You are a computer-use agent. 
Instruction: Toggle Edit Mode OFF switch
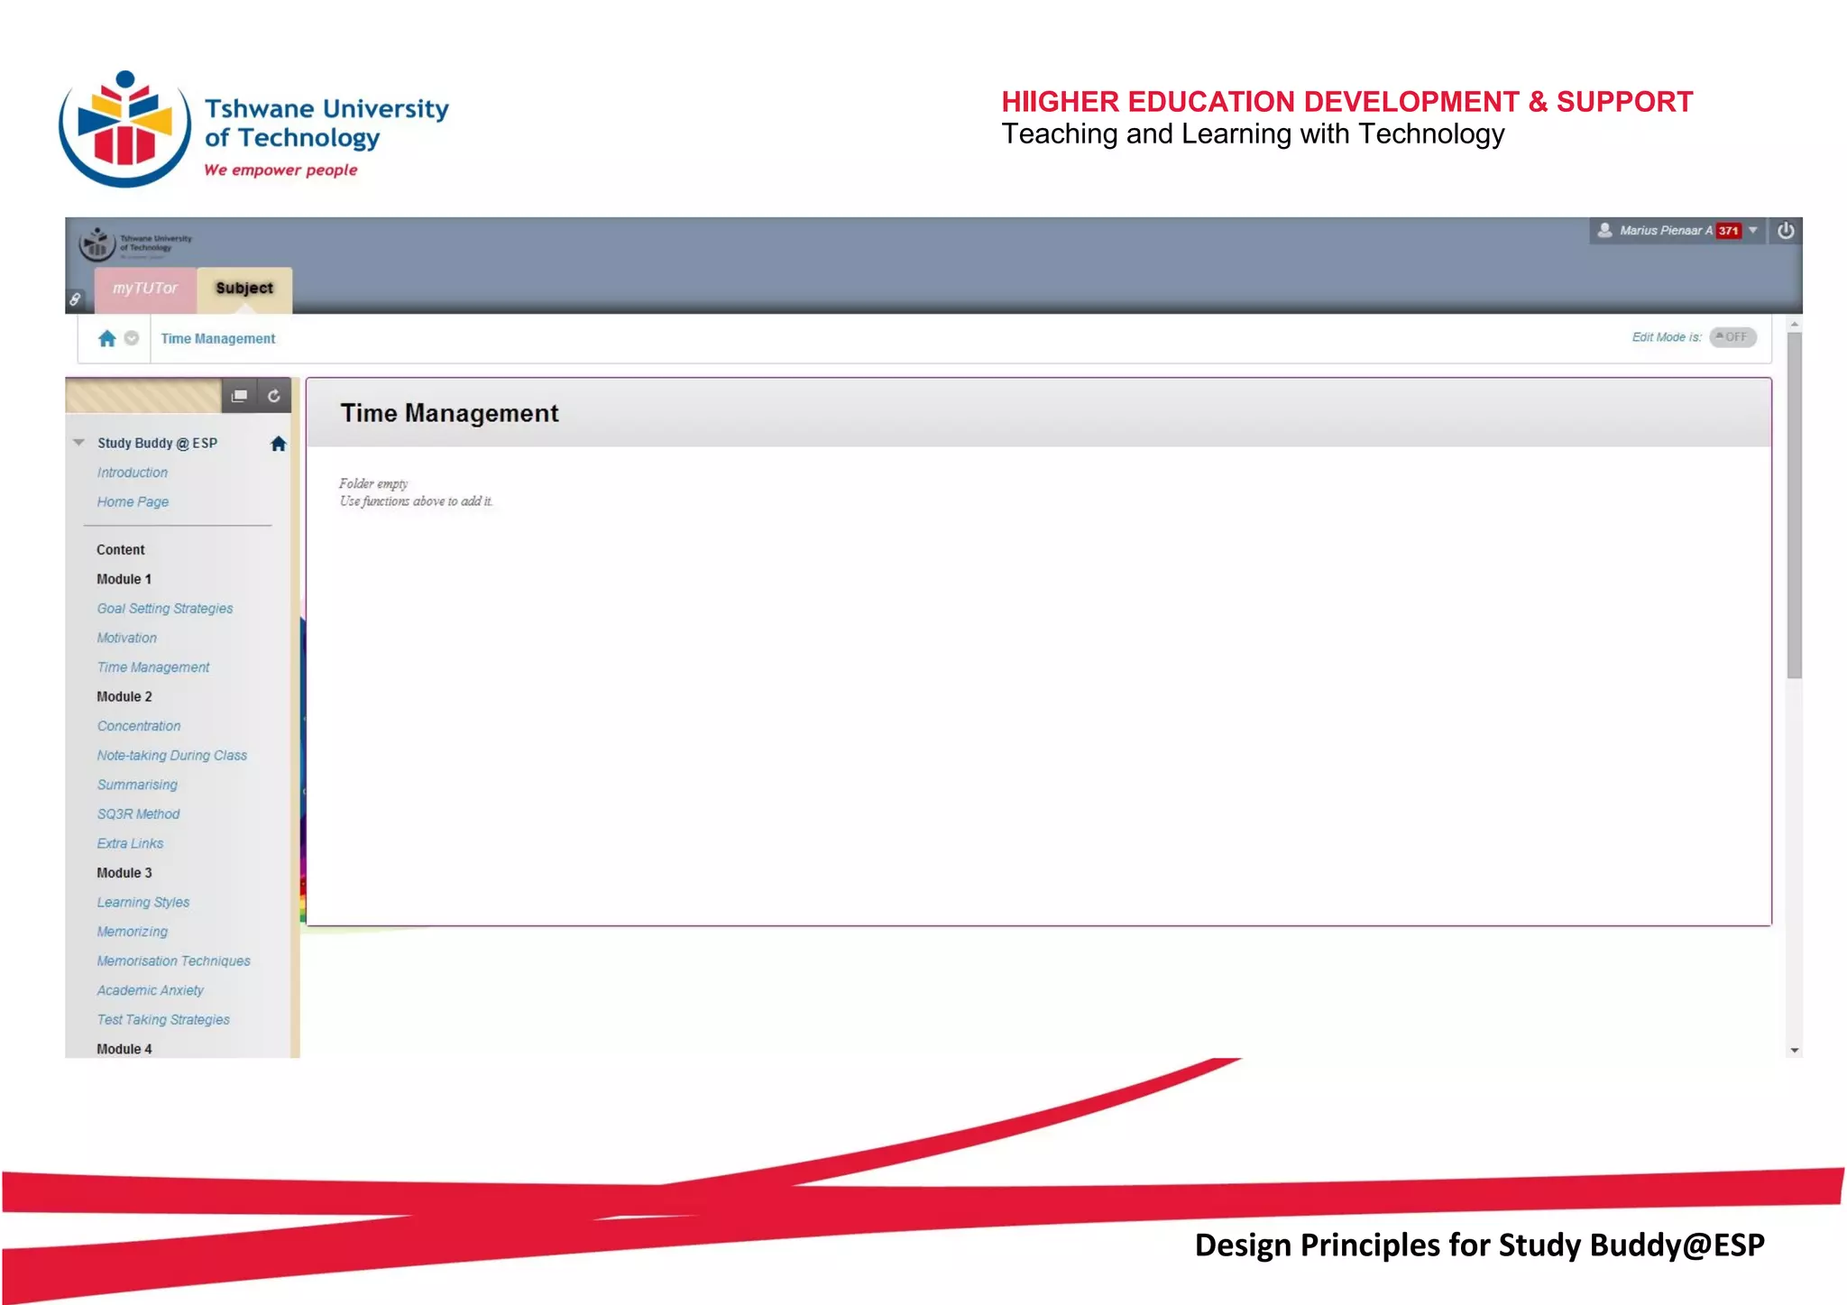tap(1732, 337)
